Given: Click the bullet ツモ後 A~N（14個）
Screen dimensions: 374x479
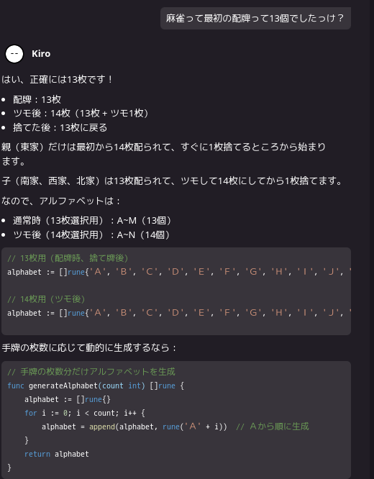Looking at the screenshot, I should 91,235.
